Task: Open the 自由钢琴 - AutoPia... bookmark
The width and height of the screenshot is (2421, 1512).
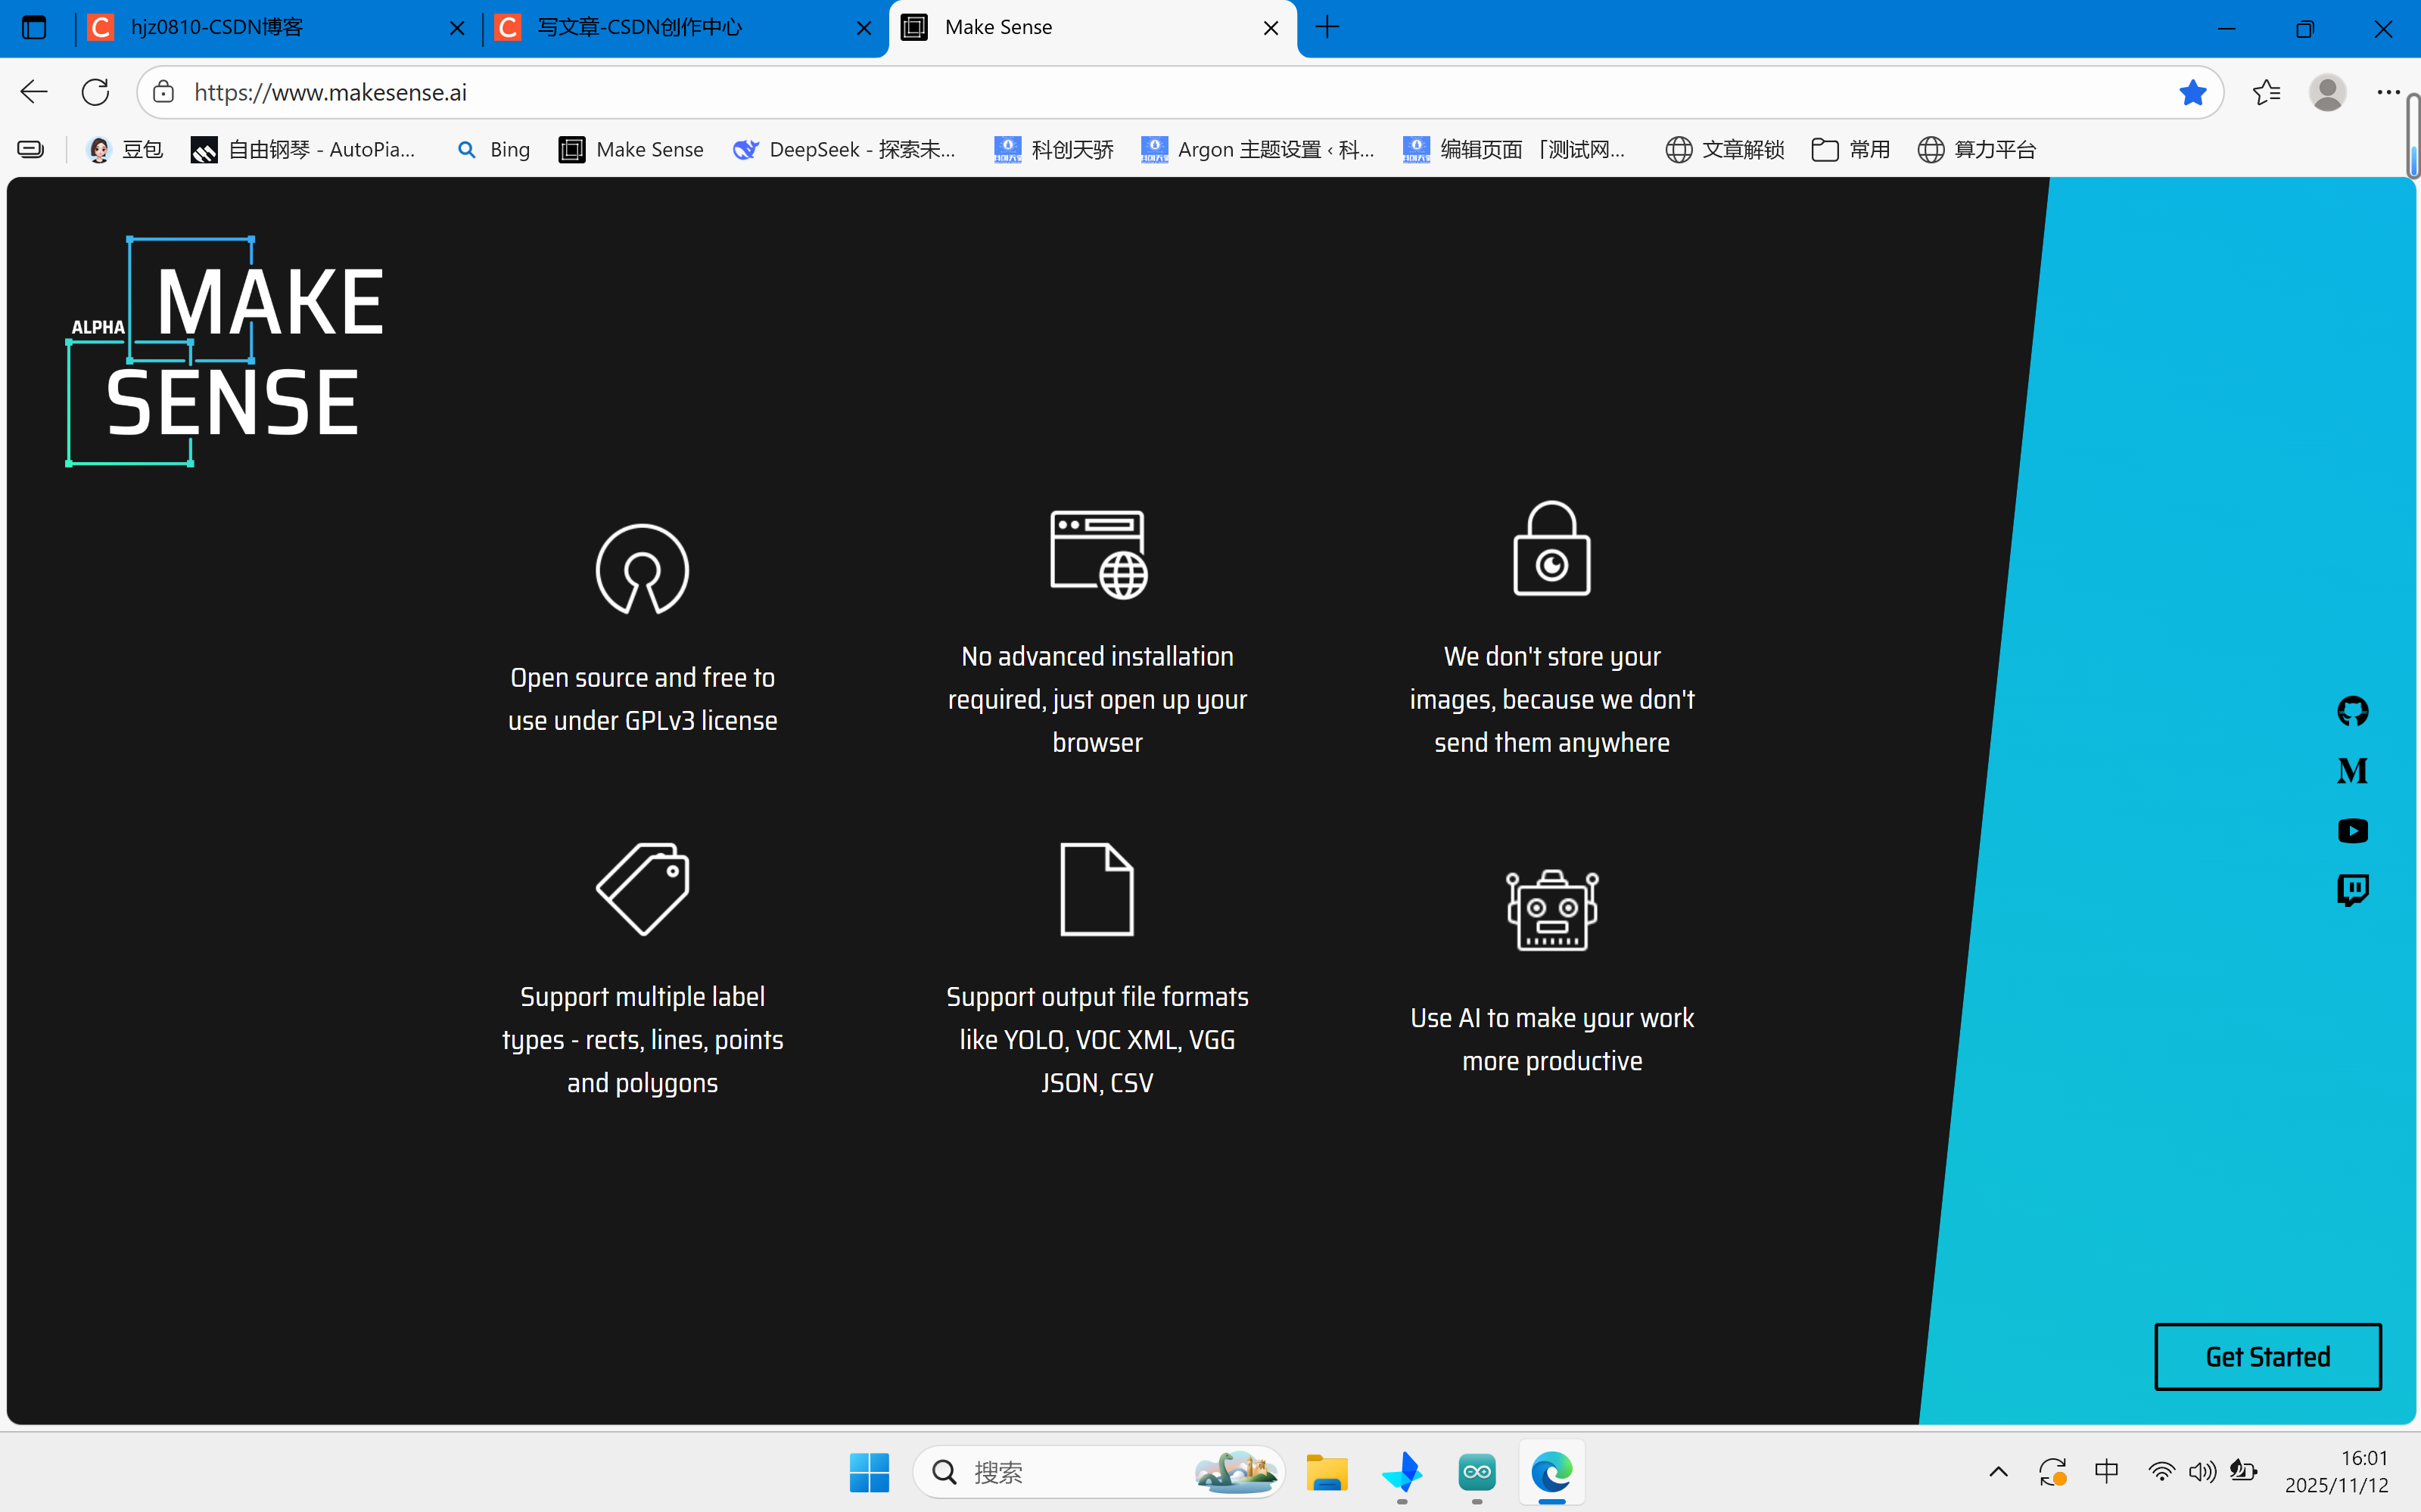Action: pyautogui.click(x=303, y=149)
